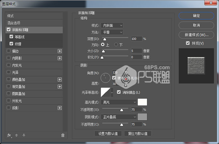Open the 阴影模式 dropdown showing 正片叠底
The width and height of the screenshot is (219, 144).
pos(119,117)
